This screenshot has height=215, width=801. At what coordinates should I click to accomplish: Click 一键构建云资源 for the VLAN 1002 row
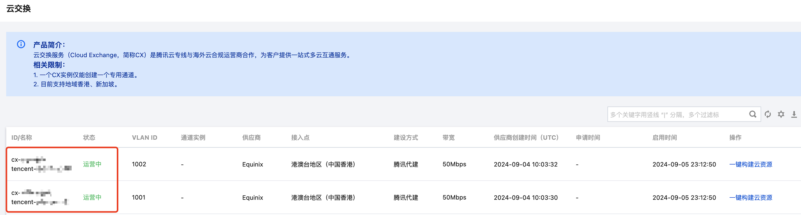click(x=750, y=164)
